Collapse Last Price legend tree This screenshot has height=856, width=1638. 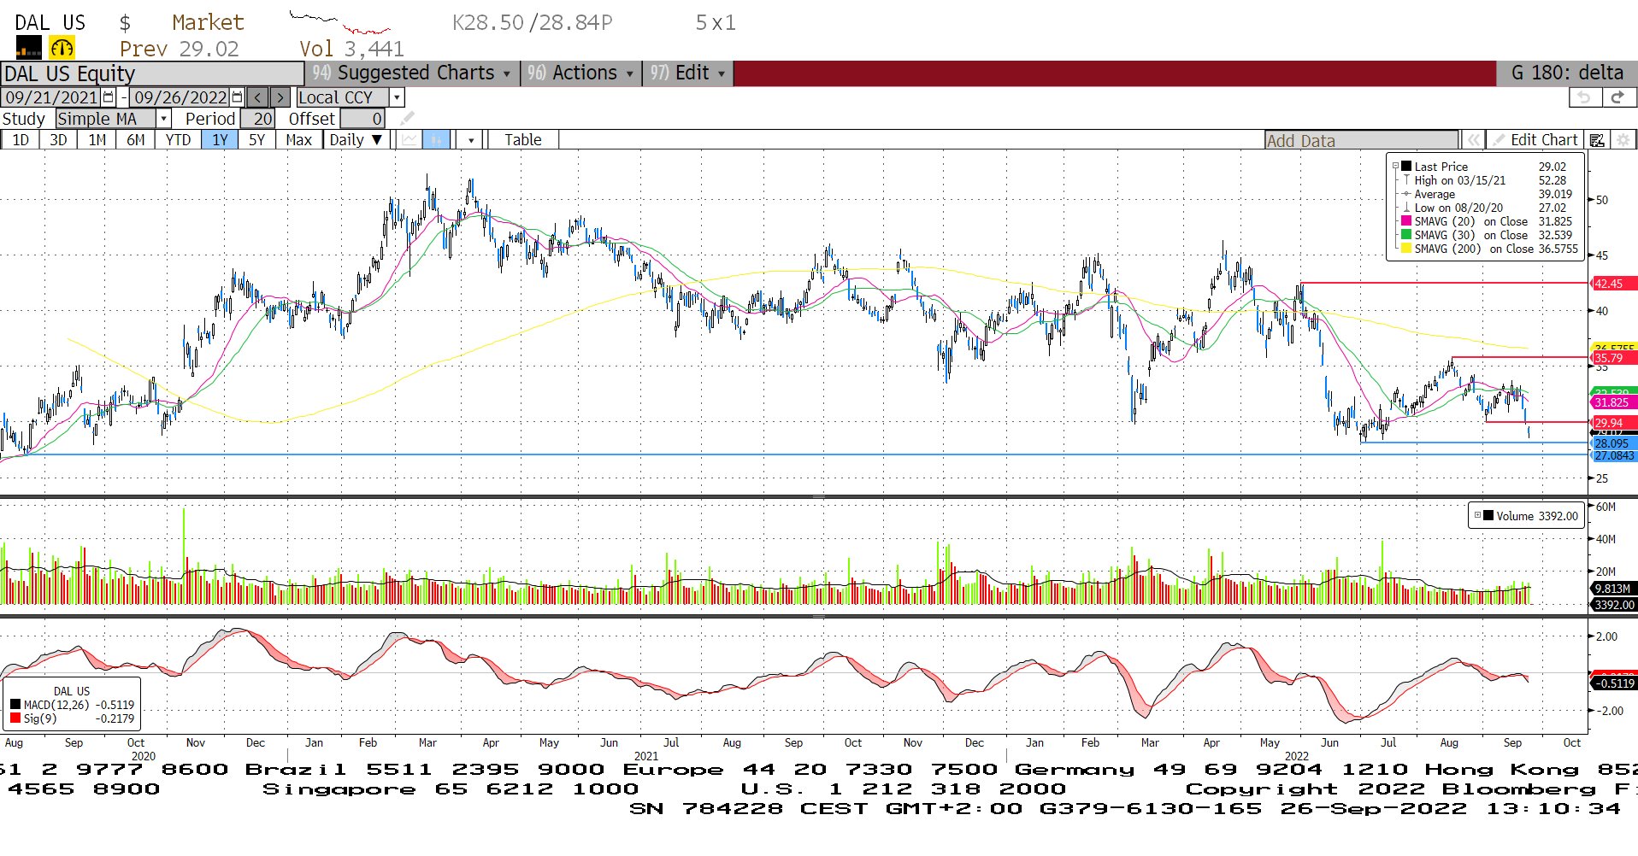1395,167
